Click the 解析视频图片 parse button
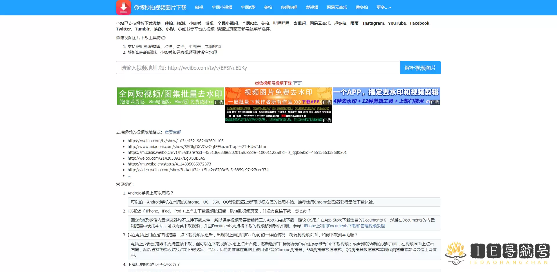 coord(420,68)
